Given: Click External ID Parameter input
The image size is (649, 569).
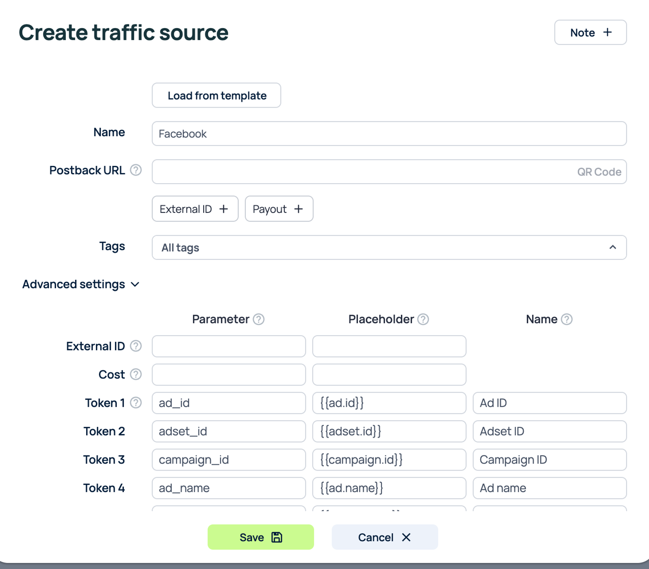Looking at the screenshot, I should [x=229, y=346].
